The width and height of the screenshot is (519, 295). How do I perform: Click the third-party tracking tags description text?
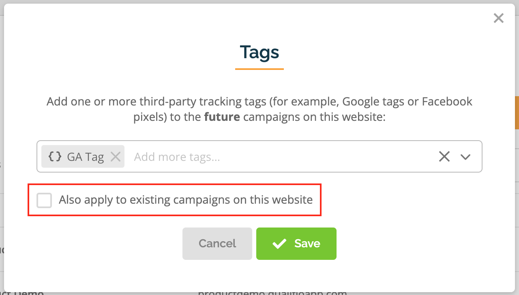point(259,109)
